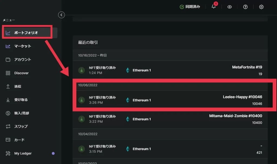The image size is (277, 164).
Task: Click the 10/06/2022 date header
Action: [x=88, y=85]
